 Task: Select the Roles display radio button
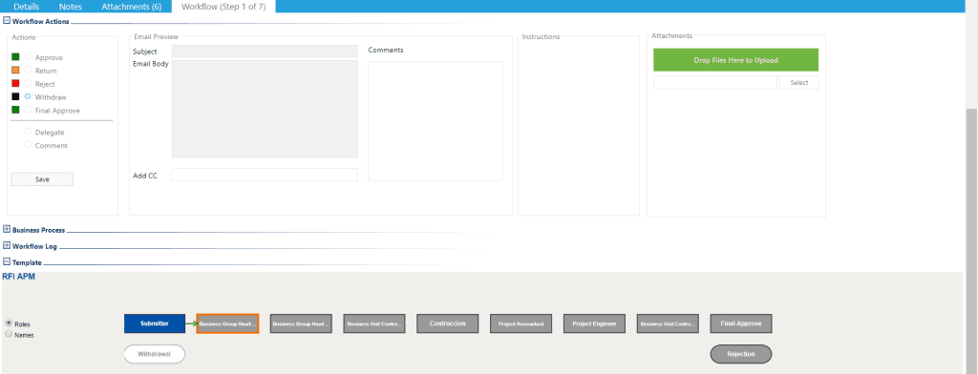9,322
